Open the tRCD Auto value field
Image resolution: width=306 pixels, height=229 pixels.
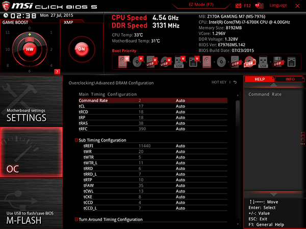click(x=181, y=112)
